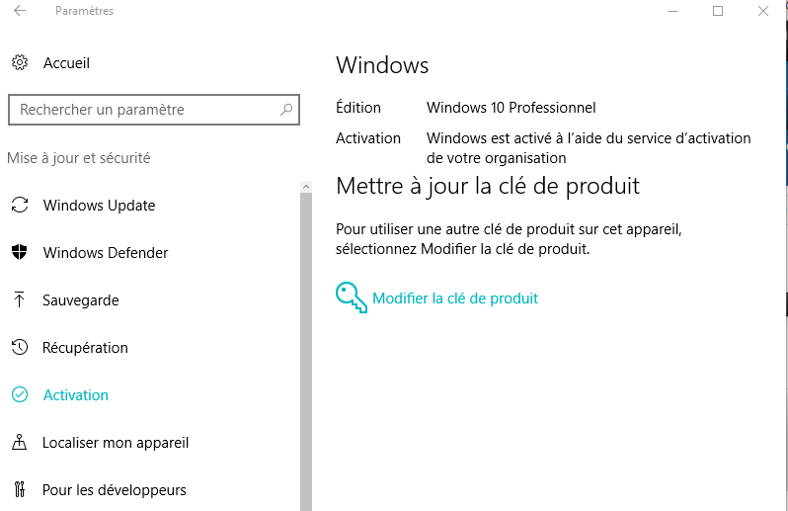Click the search magnifier icon
This screenshot has height=511, width=788.
[x=286, y=110]
